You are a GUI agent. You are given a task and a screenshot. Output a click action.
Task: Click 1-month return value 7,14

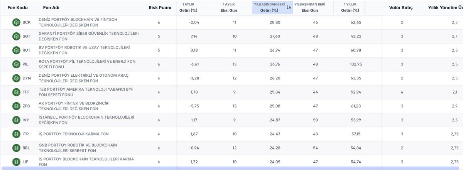point(195,36)
